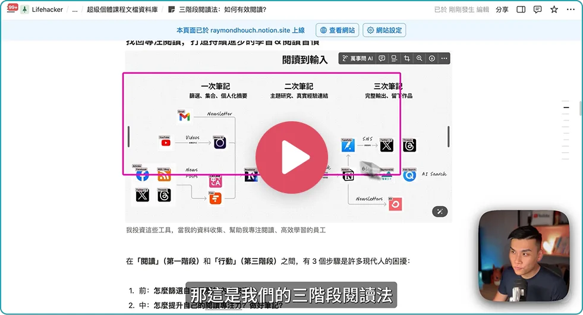Open 超級個體課程文檔資料庫 breadcrumb
The width and height of the screenshot is (583, 315).
[122, 10]
